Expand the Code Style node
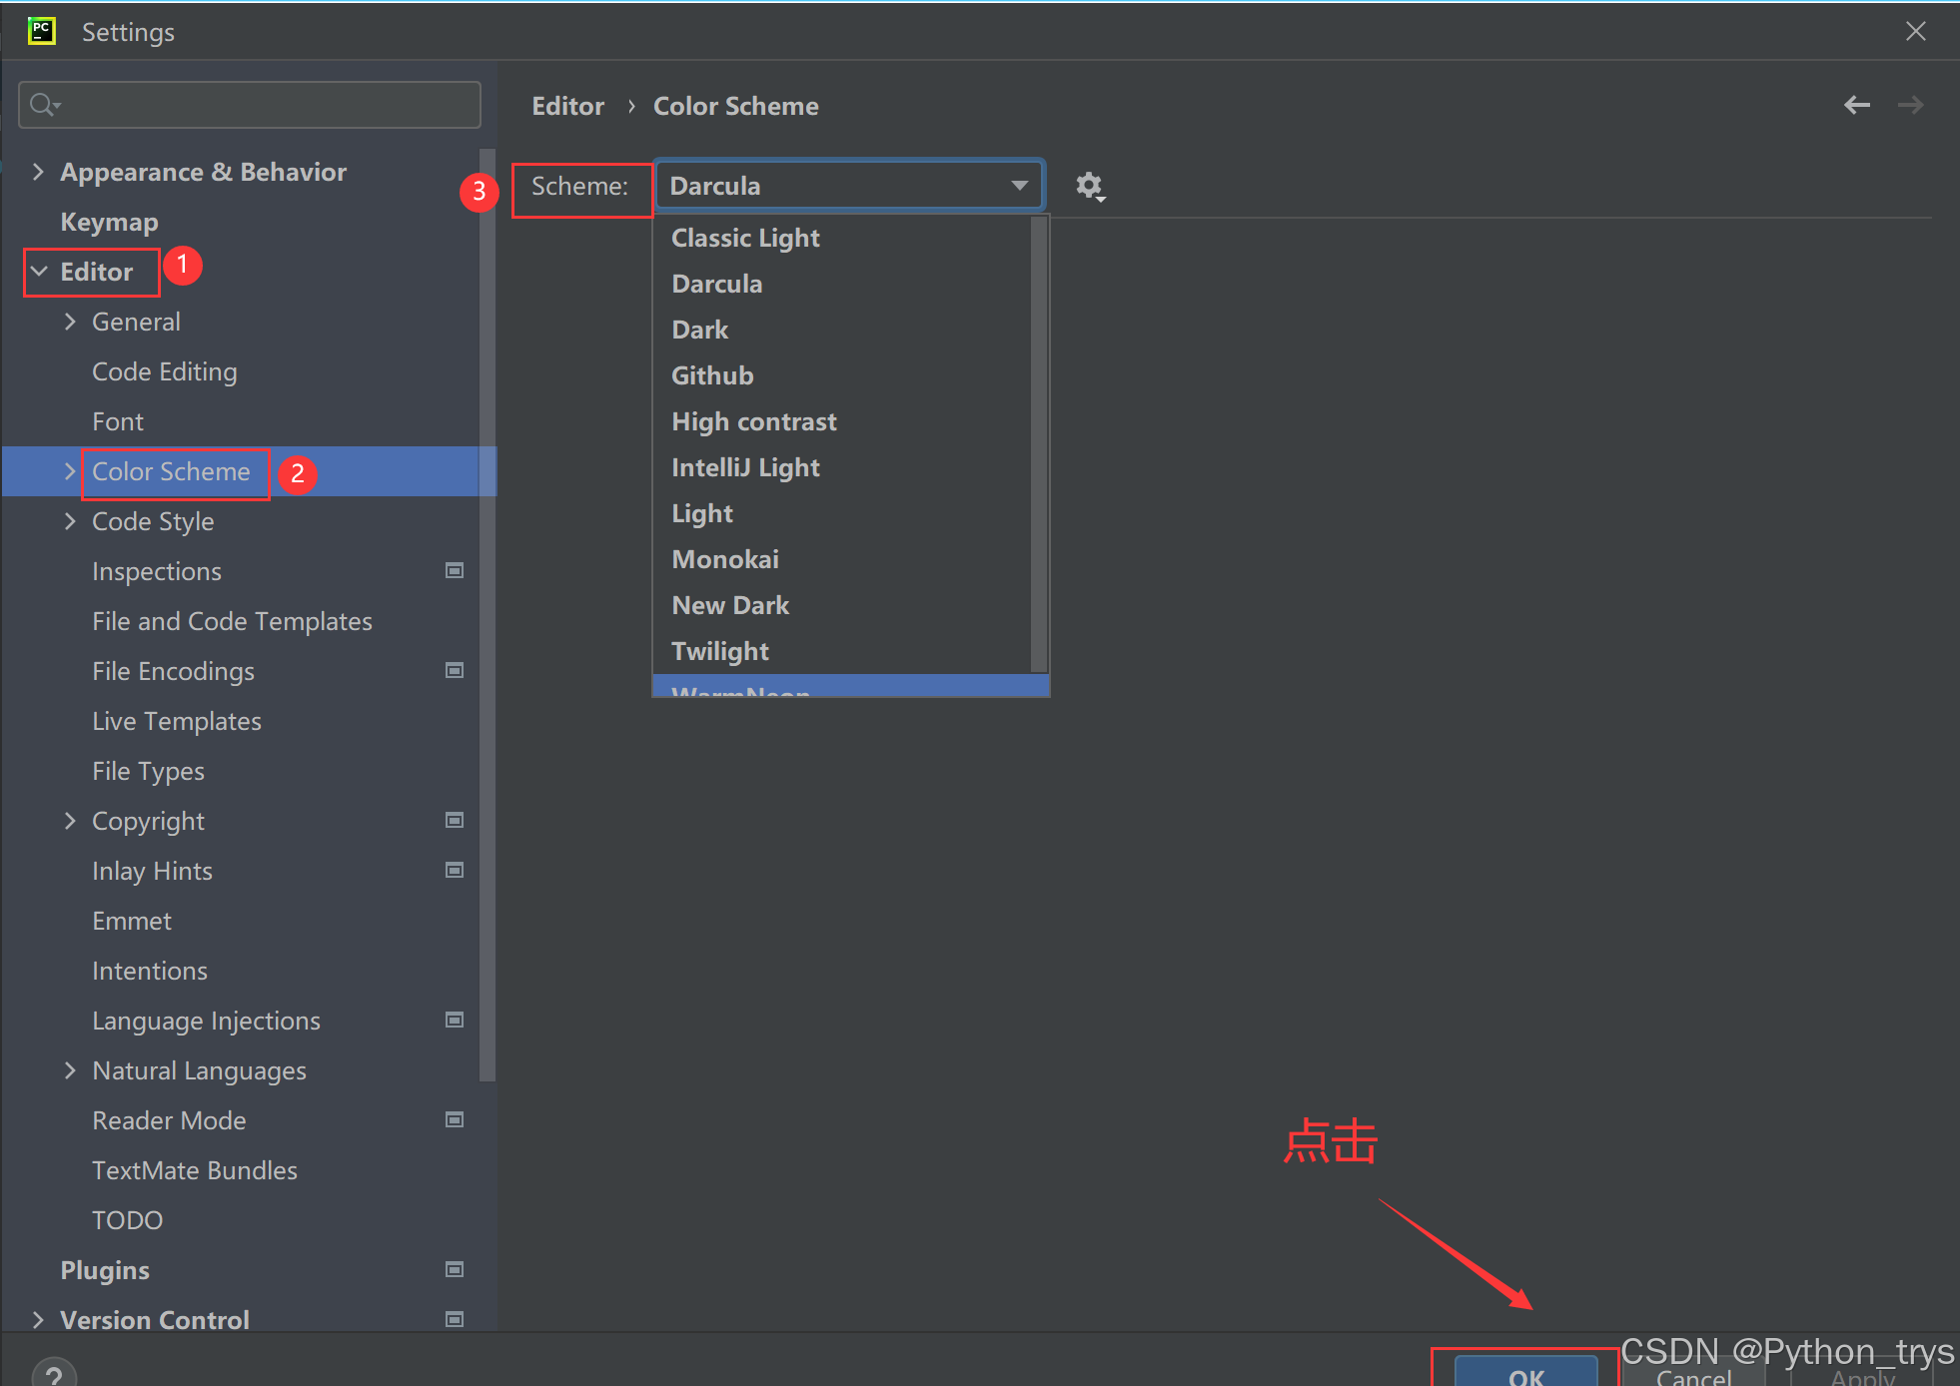 click(70, 521)
